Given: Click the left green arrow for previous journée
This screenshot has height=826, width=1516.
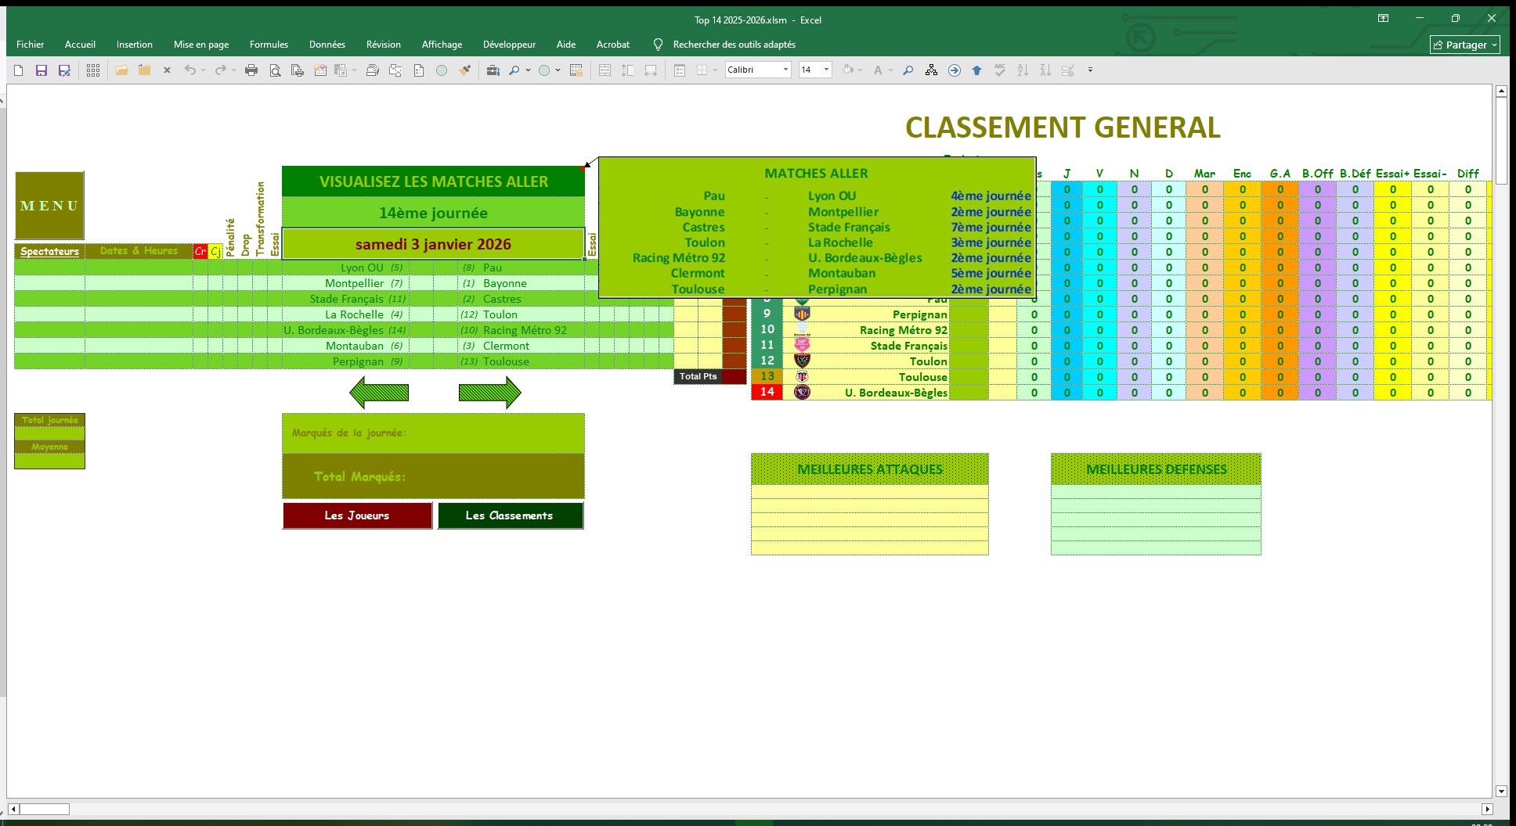Looking at the screenshot, I should click(379, 393).
